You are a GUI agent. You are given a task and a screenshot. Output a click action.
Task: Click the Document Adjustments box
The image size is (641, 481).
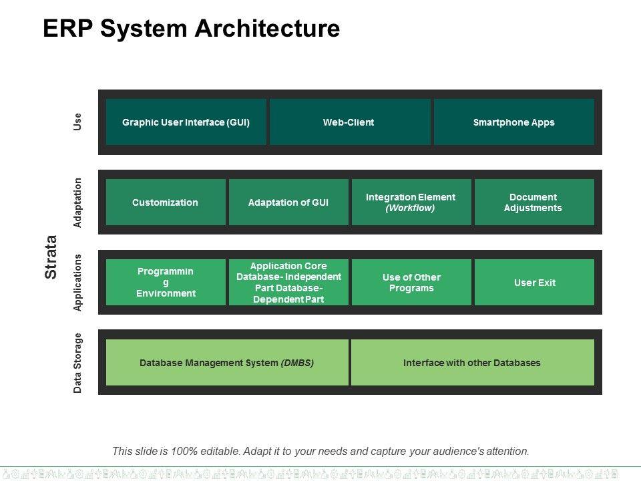534,202
